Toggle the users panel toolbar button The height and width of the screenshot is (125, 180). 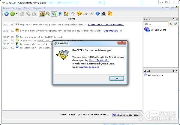42,14
